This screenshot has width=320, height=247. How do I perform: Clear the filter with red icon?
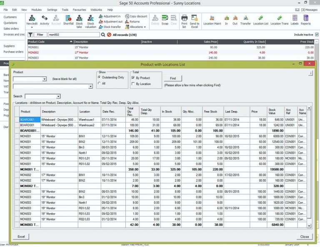(x=109, y=35)
